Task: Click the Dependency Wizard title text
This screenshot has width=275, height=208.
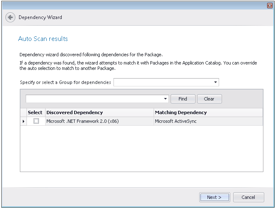Action: [x=41, y=17]
